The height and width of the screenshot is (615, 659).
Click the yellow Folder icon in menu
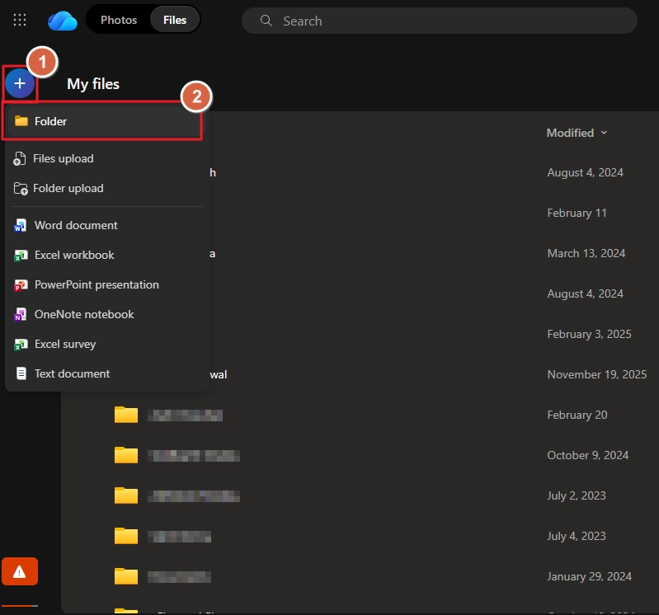click(x=21, y=121)
